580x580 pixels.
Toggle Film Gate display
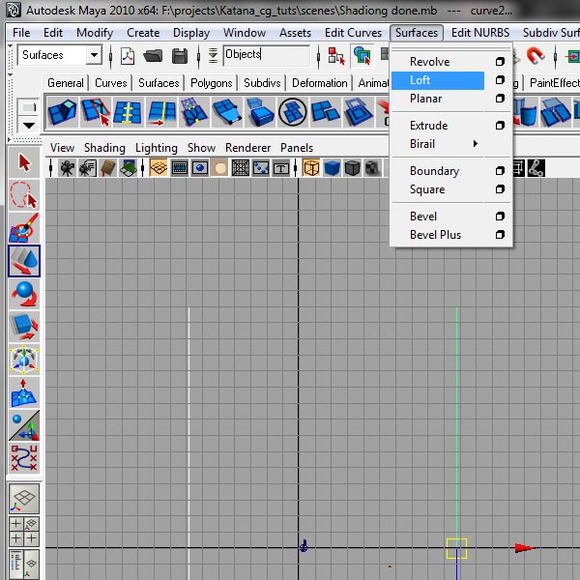180,168
